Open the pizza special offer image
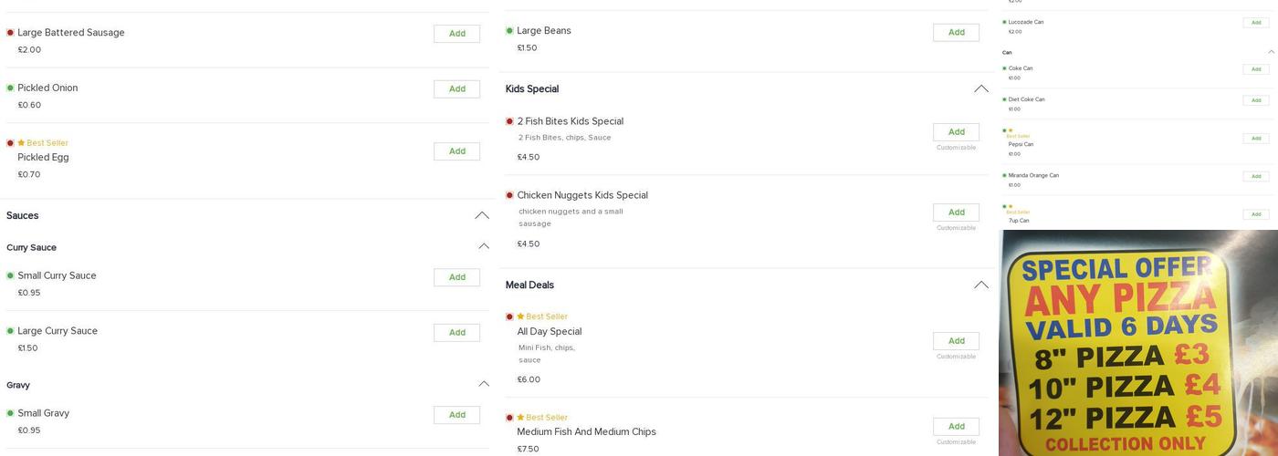1278x456 pixels. pyautogui.click(x=1137, y=343)
